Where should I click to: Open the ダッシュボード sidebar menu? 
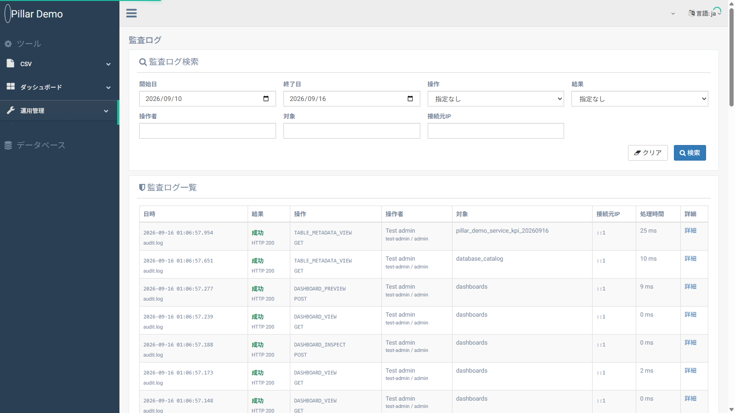pyautogui.click(x=60, y=87)
